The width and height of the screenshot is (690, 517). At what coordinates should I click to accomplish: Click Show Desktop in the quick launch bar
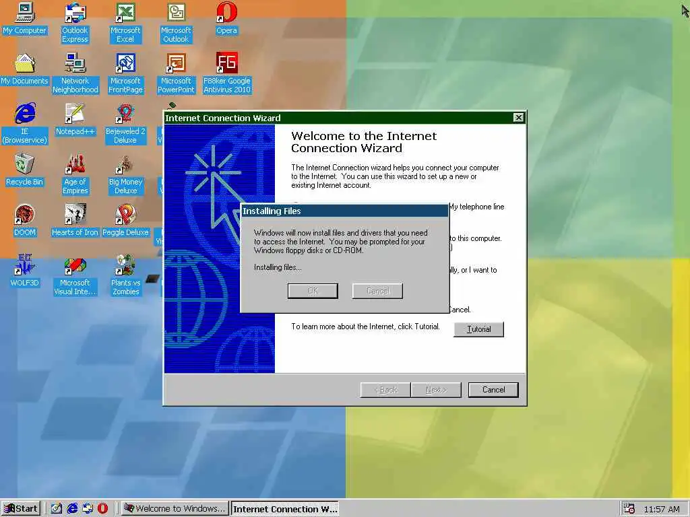pyautogui.click(x=57, y=508)
